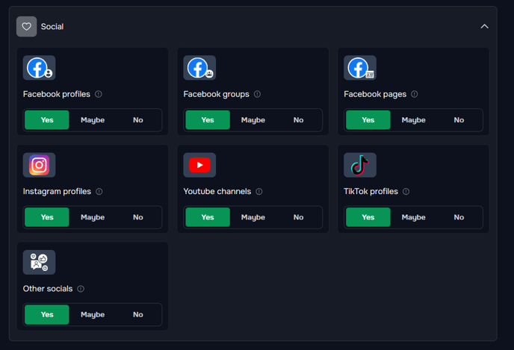
Task: Select Maybe for Instagram profiles
Action: click(93, 217)
